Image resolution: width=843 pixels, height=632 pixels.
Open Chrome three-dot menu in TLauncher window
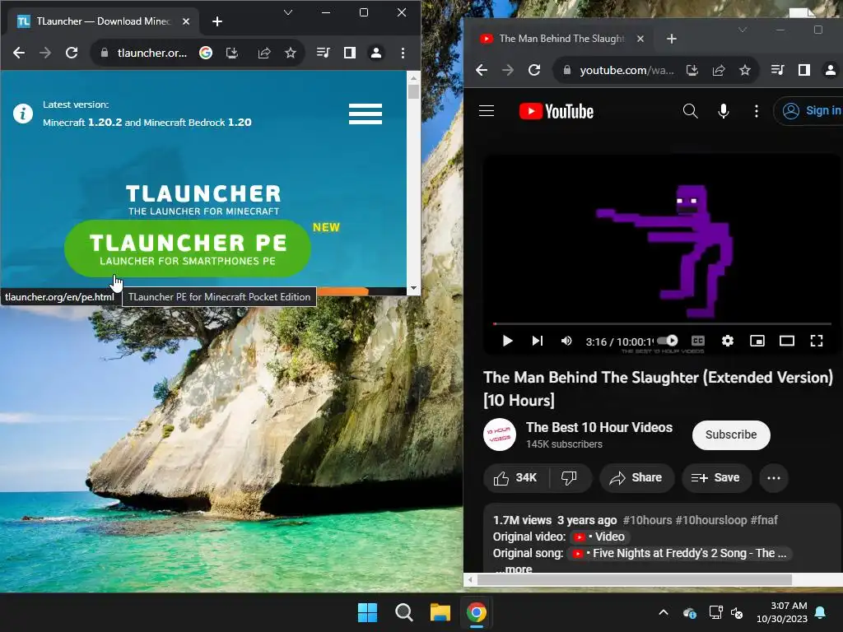[403, 53]
